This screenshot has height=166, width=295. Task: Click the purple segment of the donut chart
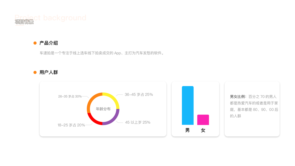point(115,118)
